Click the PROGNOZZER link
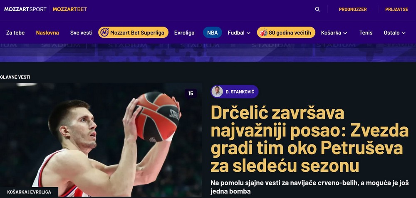 pos(353,9)
